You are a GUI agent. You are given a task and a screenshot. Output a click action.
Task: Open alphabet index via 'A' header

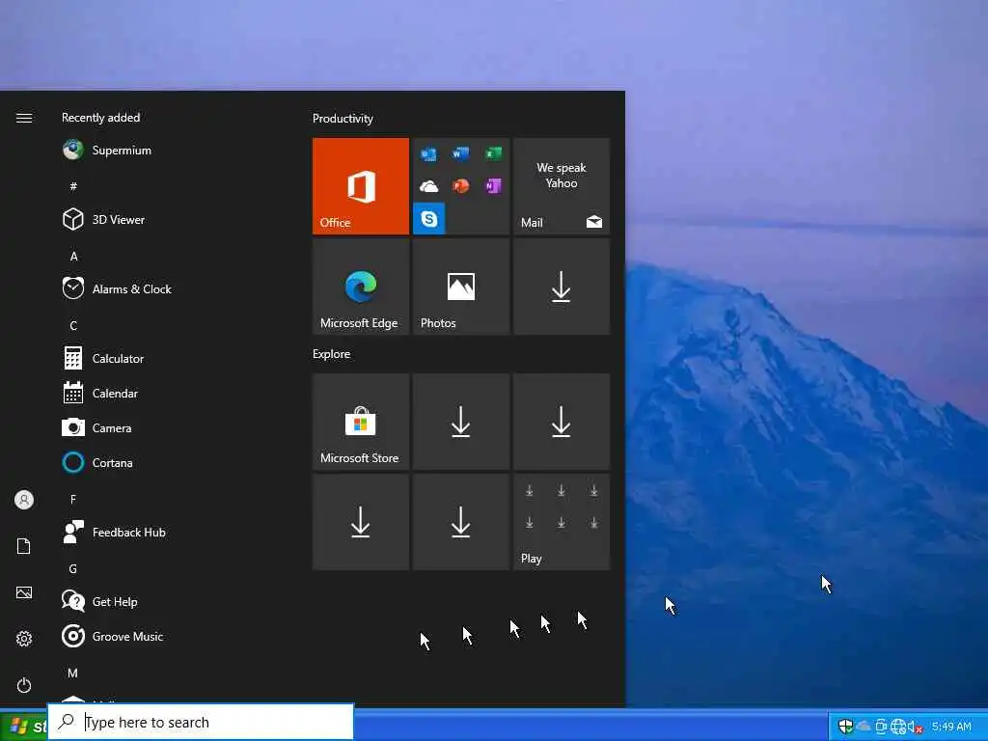pos(73,256)
